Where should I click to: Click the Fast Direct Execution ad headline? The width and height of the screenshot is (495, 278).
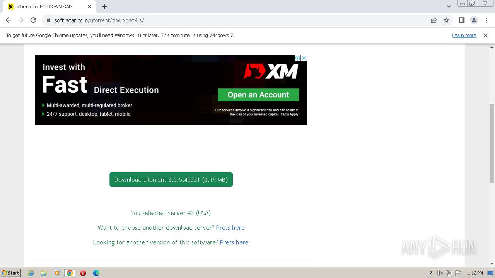[101, 85]
